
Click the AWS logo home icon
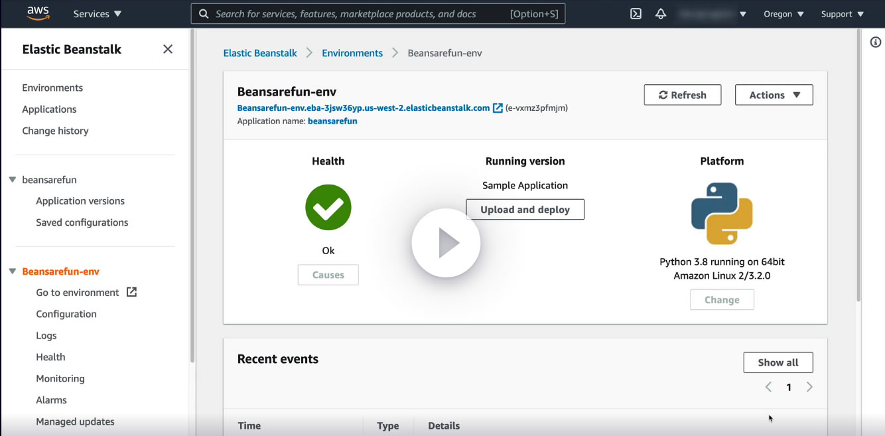click(38, 13)
